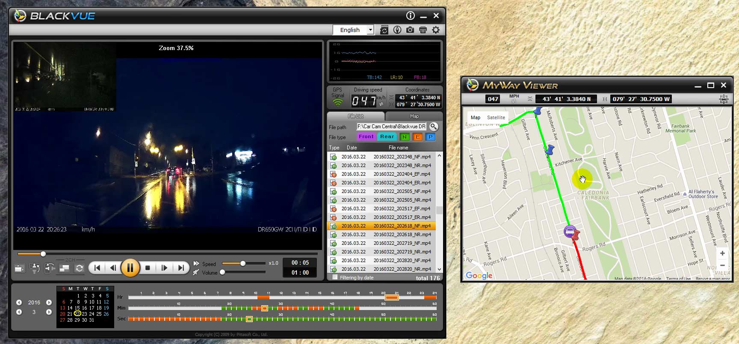Stop the video playback

(148, 268)
